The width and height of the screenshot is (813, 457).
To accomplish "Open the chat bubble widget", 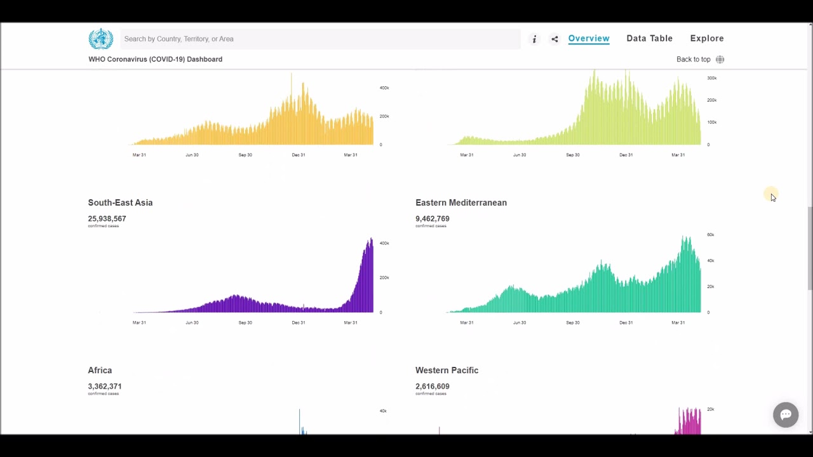I will coord(786,414).
